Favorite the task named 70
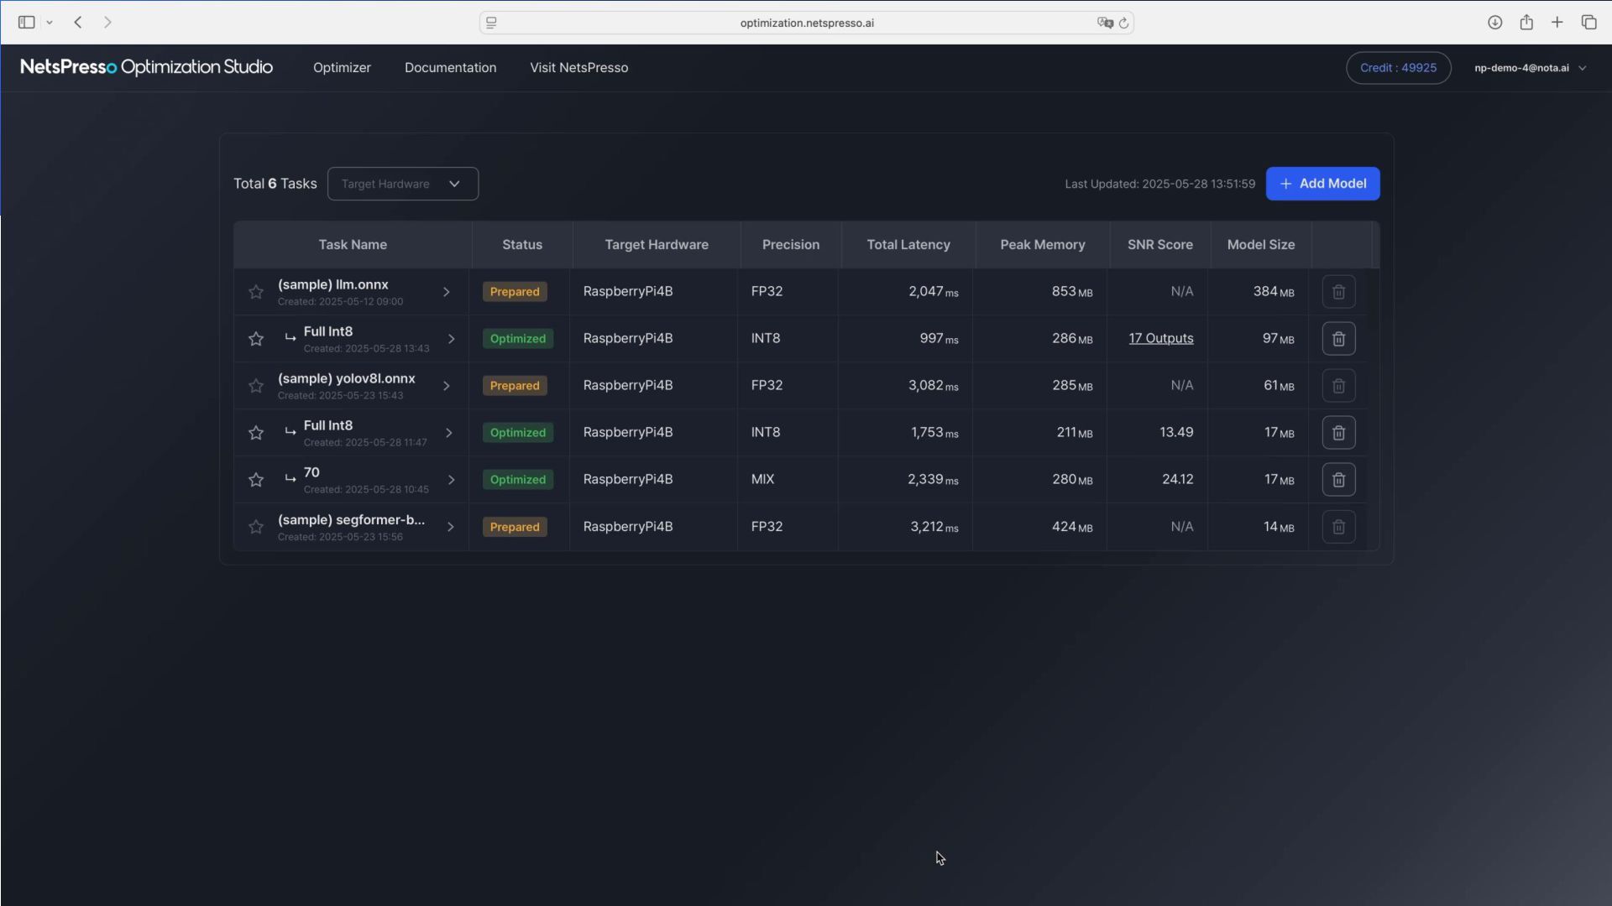This screenshot has height=906, width=1612. coord(256,480)
